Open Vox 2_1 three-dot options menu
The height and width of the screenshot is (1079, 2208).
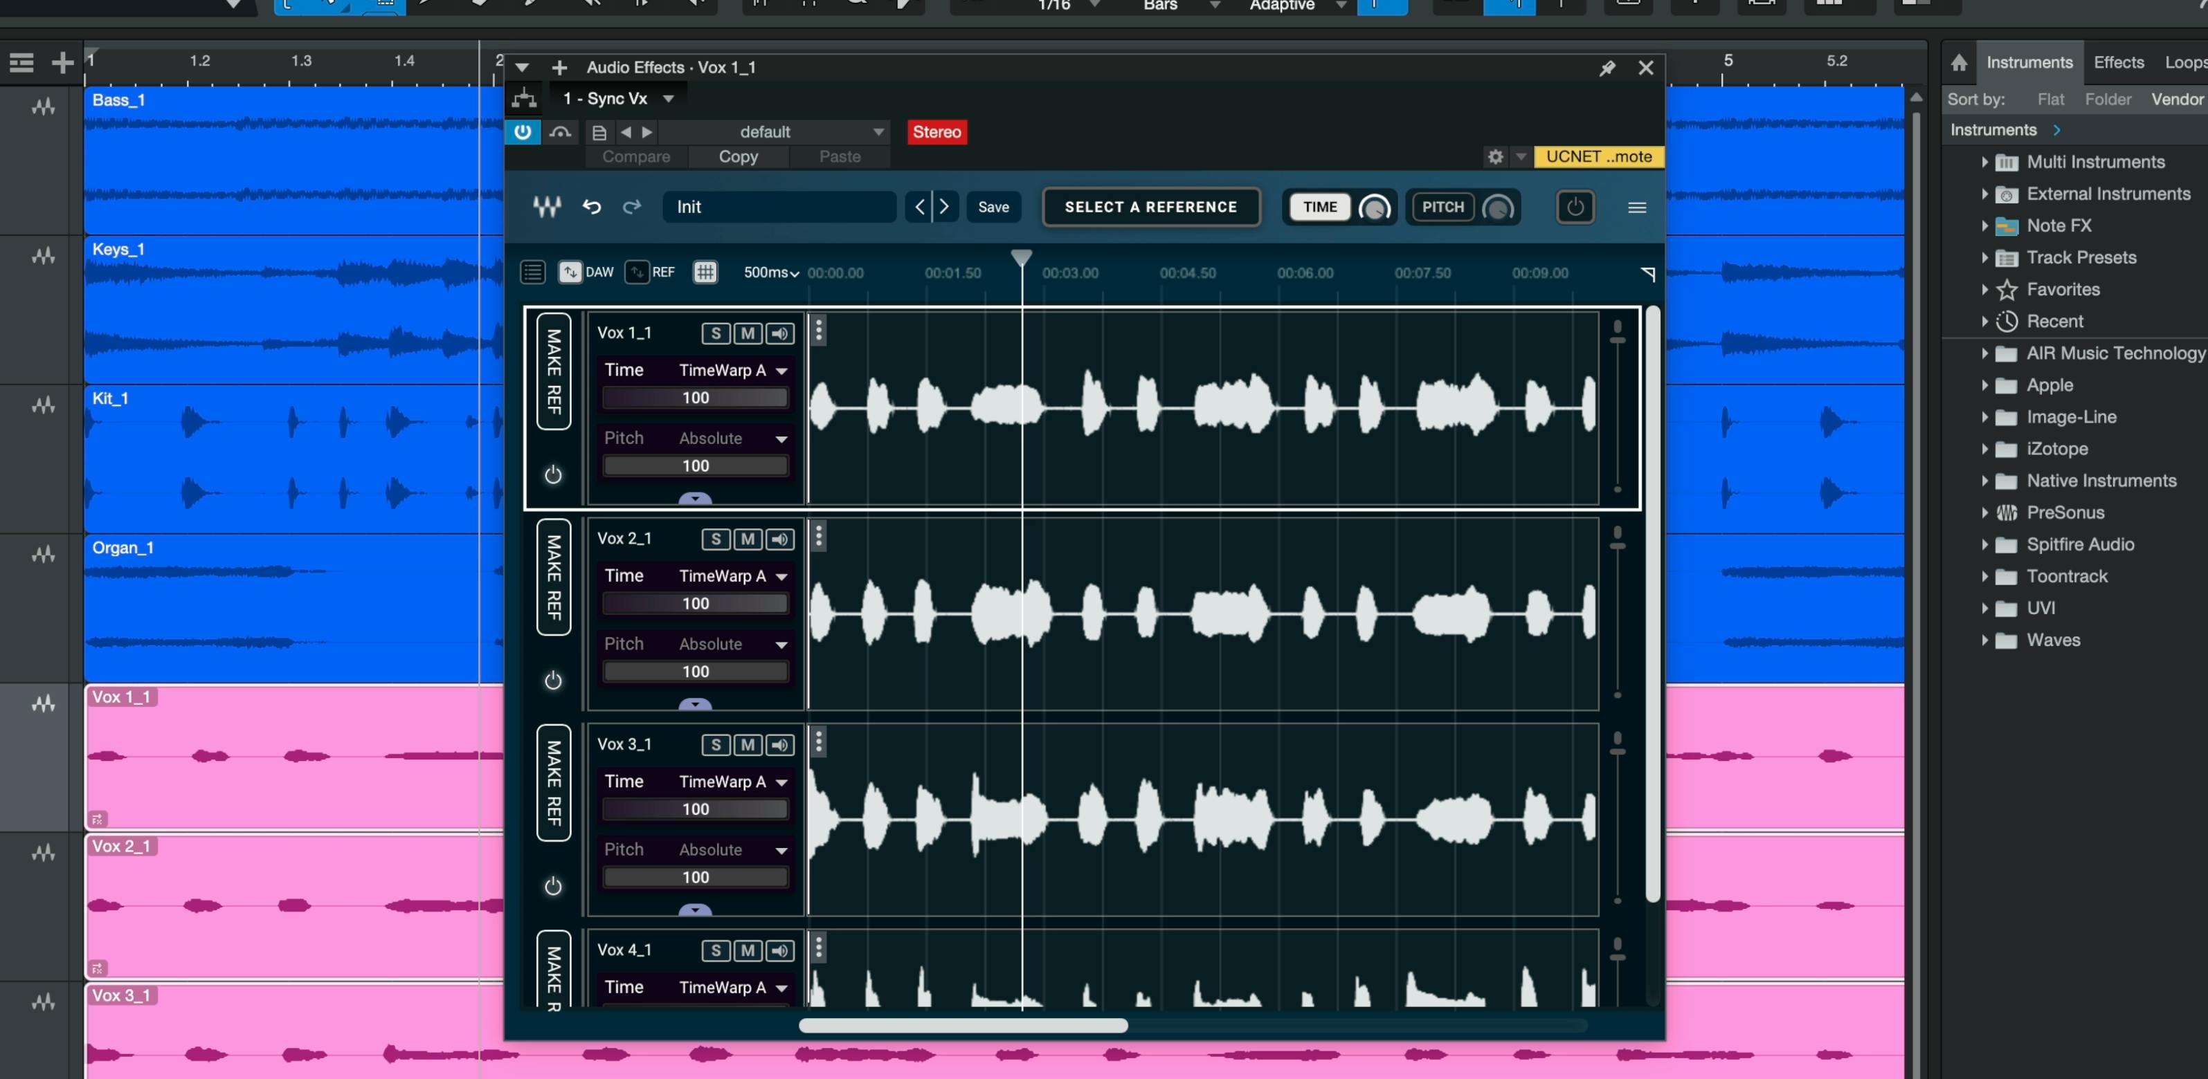tap(819, 536)
